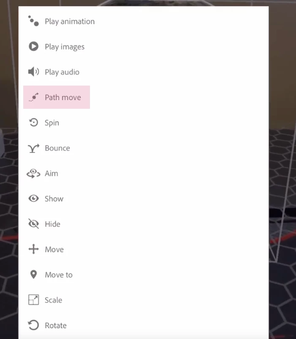Add a Bounce action from list
Screen dimensions: 296x339
57,148
